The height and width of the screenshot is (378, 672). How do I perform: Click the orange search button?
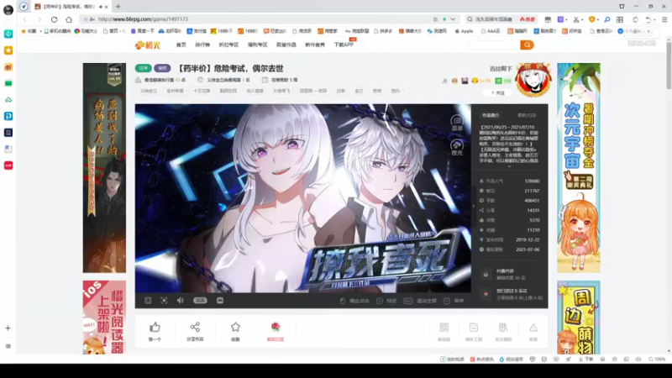coord(528,45)
